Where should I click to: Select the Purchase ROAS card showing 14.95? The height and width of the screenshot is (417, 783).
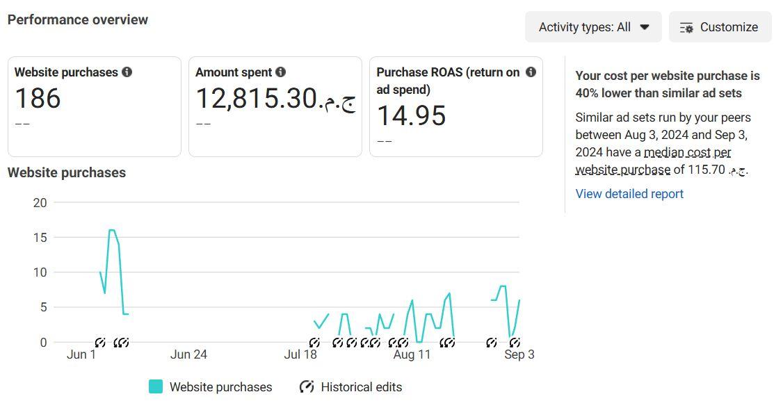[x=455, y=106]
